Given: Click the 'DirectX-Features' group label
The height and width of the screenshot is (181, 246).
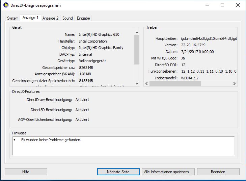Looking at the screenshot, I should pyautogui.click(x=26, y=92).
